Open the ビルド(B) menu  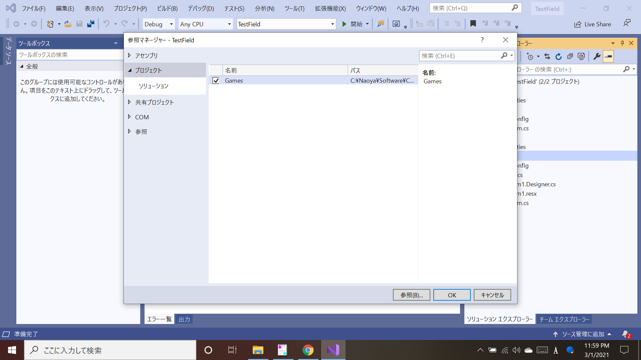pos(167,8)
